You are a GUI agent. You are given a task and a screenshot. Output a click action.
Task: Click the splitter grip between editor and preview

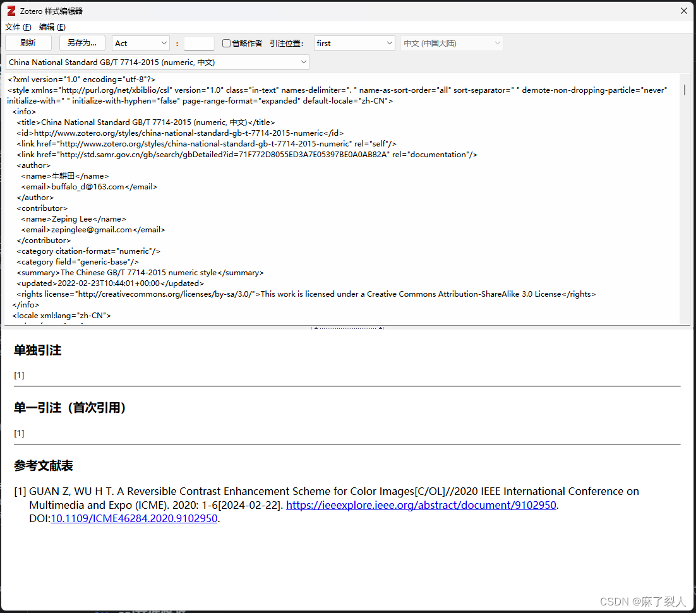(348, 328)
